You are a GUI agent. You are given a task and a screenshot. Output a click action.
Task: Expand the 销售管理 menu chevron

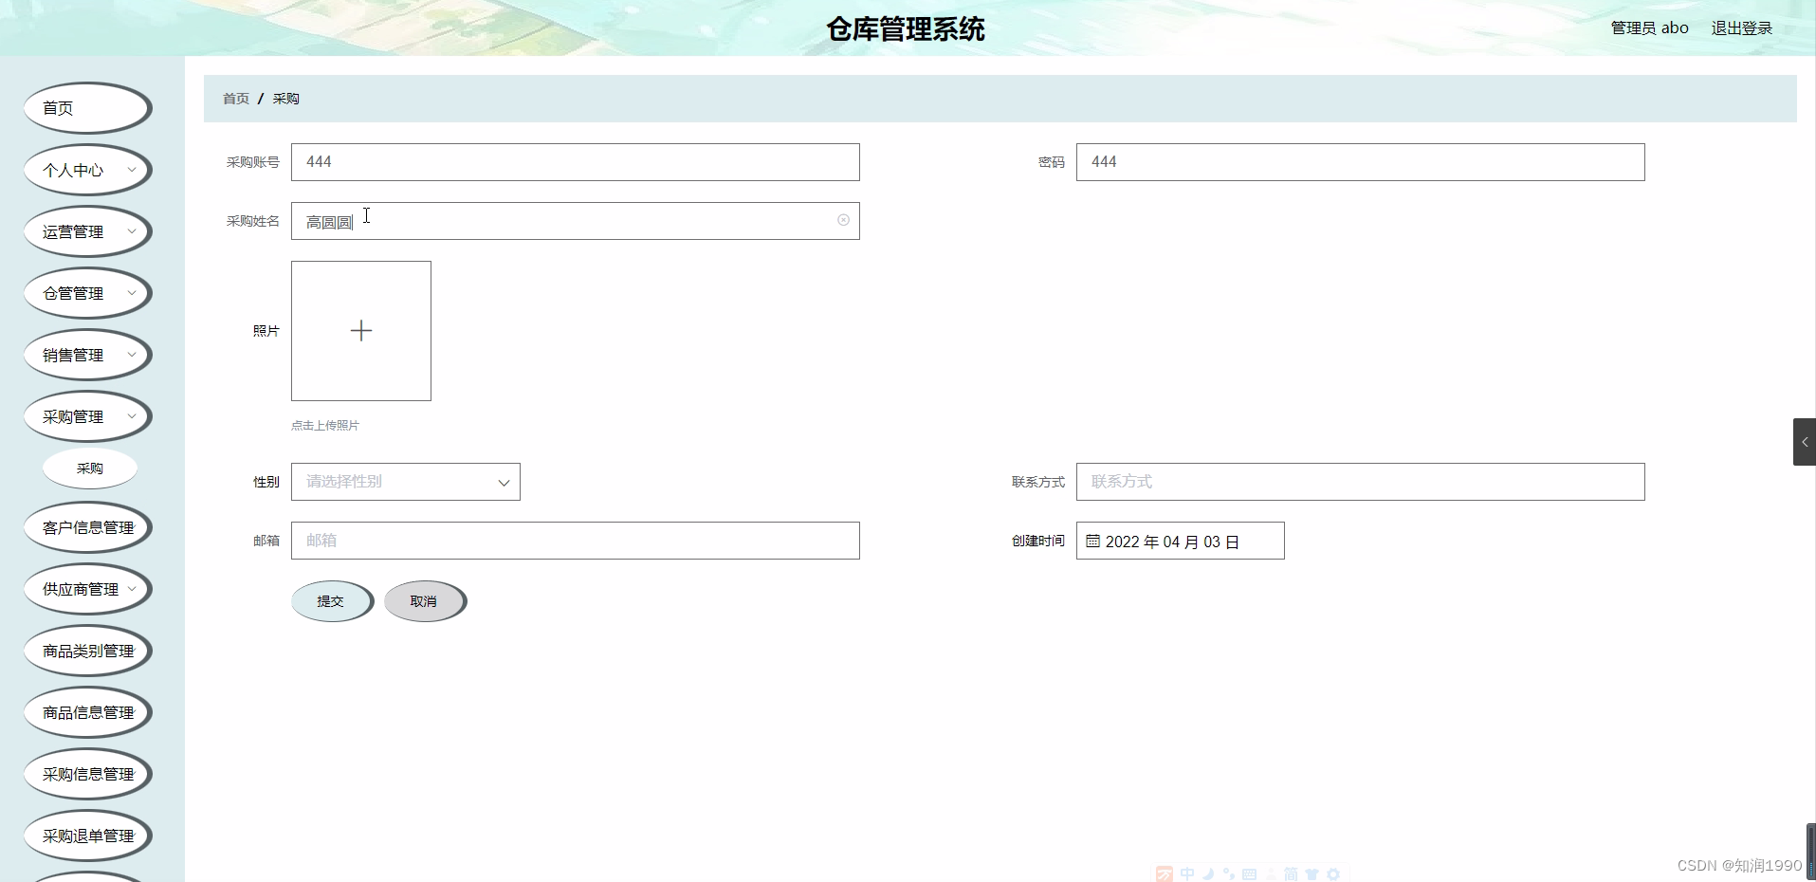click(x=132, y=355)
